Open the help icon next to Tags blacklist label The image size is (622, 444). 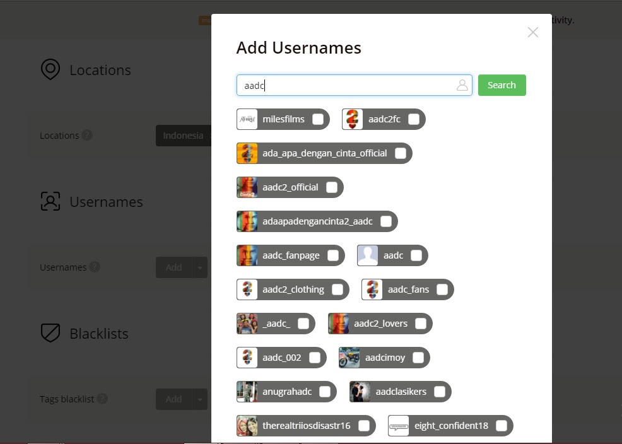point(102,399)
